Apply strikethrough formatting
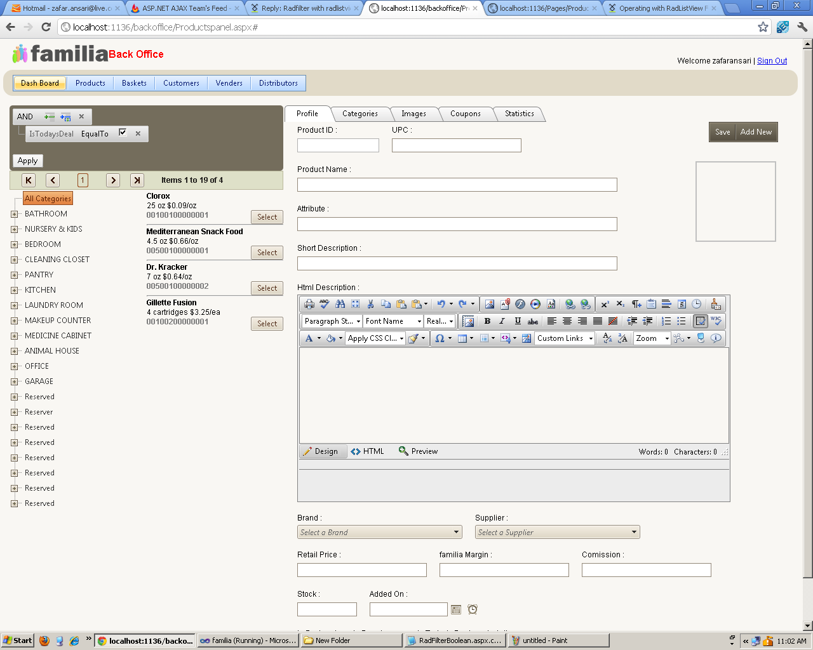The image size is (813, 650). [x=533, y=321]
